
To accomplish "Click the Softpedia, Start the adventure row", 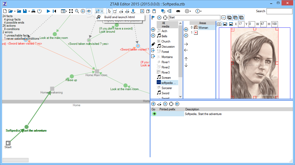I will coord(222,114).
